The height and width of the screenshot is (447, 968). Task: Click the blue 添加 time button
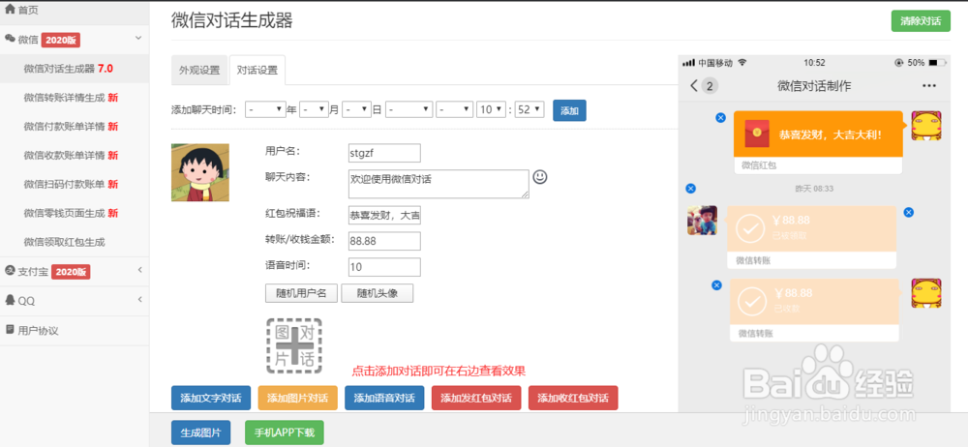(569, 110)
